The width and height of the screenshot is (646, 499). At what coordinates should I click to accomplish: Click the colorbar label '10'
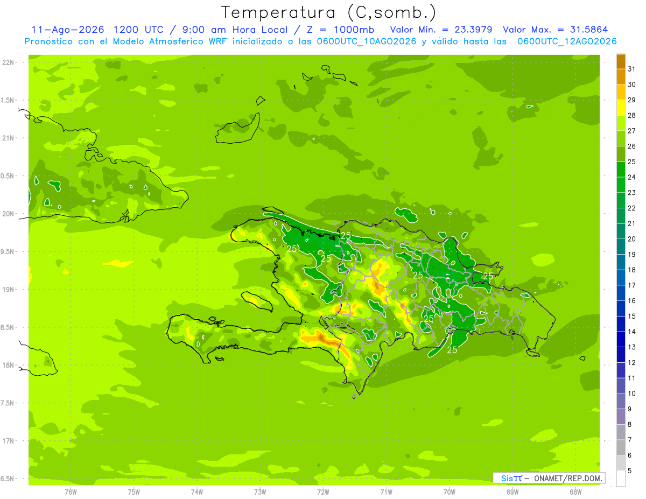(631, 393)
